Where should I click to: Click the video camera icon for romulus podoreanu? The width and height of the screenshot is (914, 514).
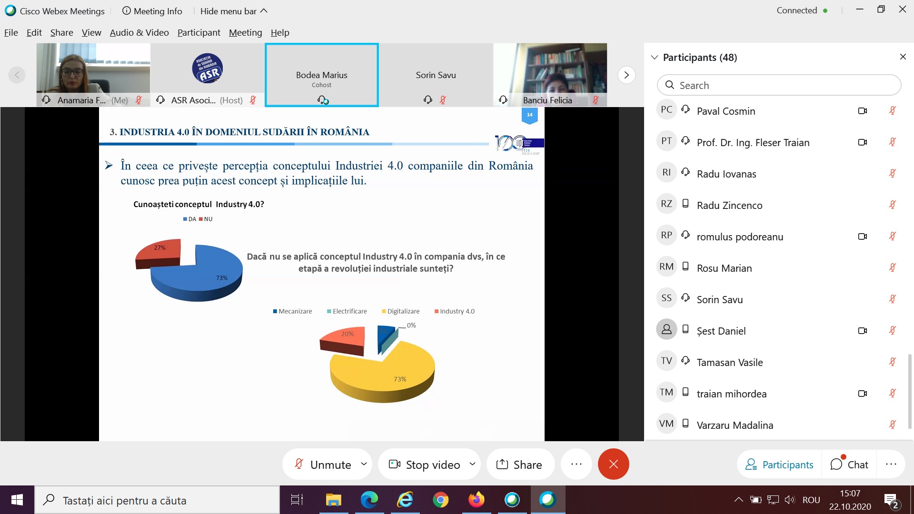pyautogui.click(x=862, y=237)
